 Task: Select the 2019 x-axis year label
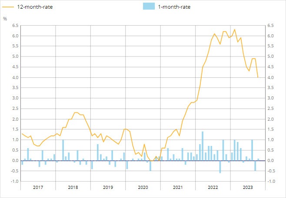pos(108,187)
